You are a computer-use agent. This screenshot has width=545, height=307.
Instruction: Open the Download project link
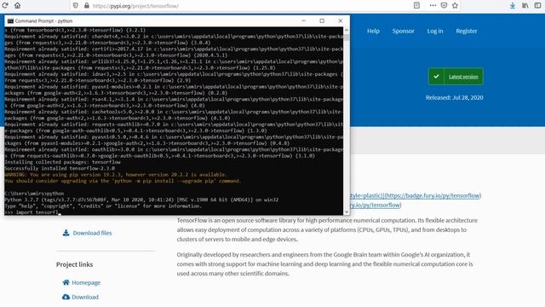tap(85, 297)
